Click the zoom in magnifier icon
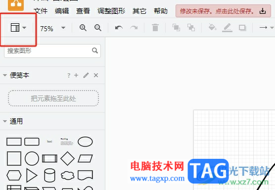 pyautogui.click(x=83, y=28)
